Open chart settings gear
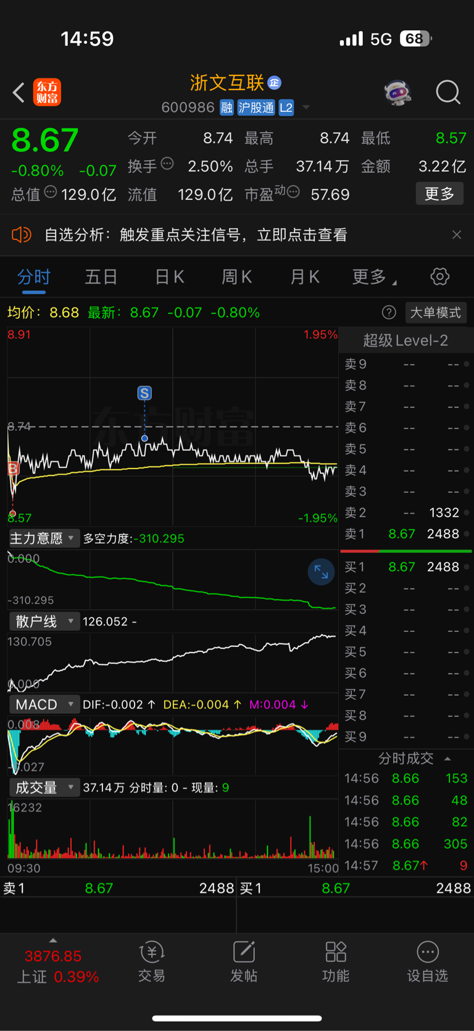This screenshot has width=474, height=1031. click(x=440, y=277)
